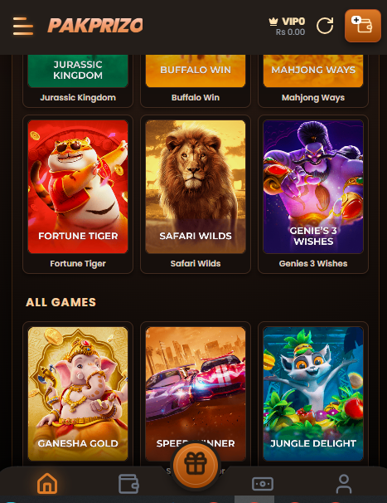Open the cash banknote icon in bottom bar
Image resolution: width=387 pixels, height=503 pixels.
[263, 484]
